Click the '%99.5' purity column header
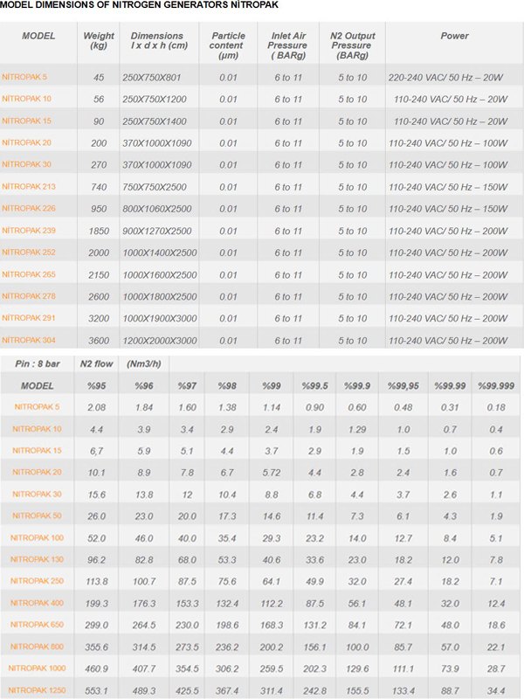524x699 pixels. 315,385
